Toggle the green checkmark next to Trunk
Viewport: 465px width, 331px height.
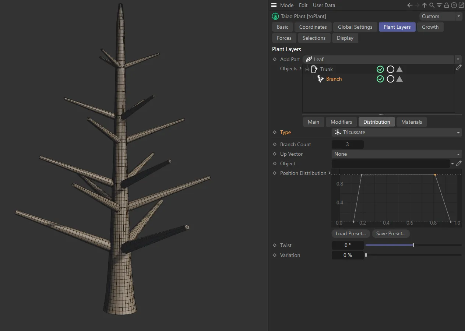(380, 69)
